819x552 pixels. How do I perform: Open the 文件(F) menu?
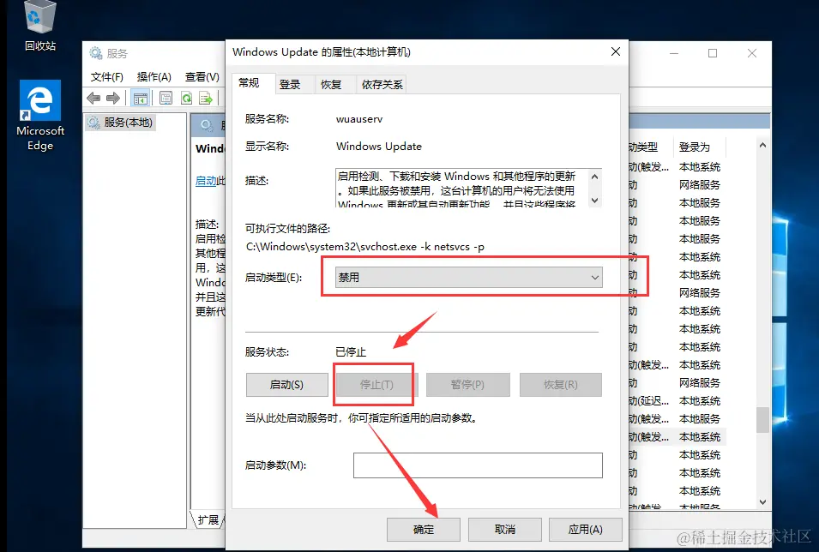(x=106, y=77)
